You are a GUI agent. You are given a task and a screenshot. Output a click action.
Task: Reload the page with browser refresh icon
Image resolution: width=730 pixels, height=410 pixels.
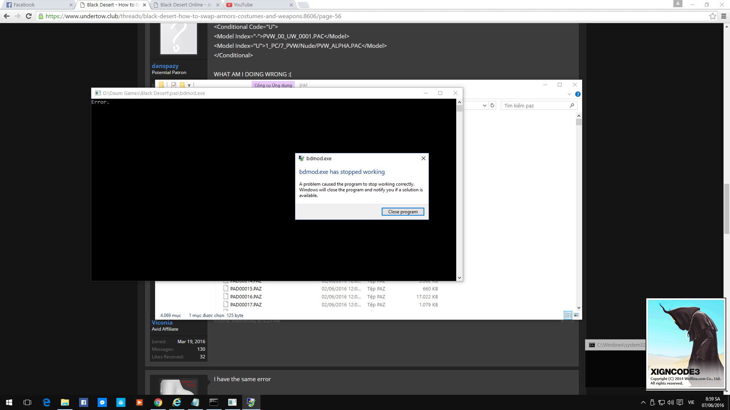[x=29, y=16]
